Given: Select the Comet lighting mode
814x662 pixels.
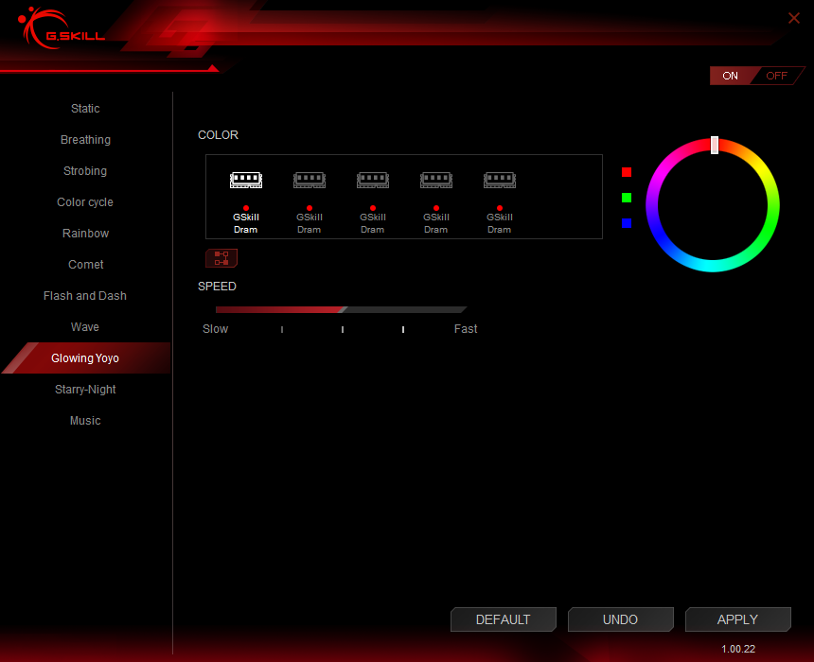Looking at the screenshot, I should point(85,264).
